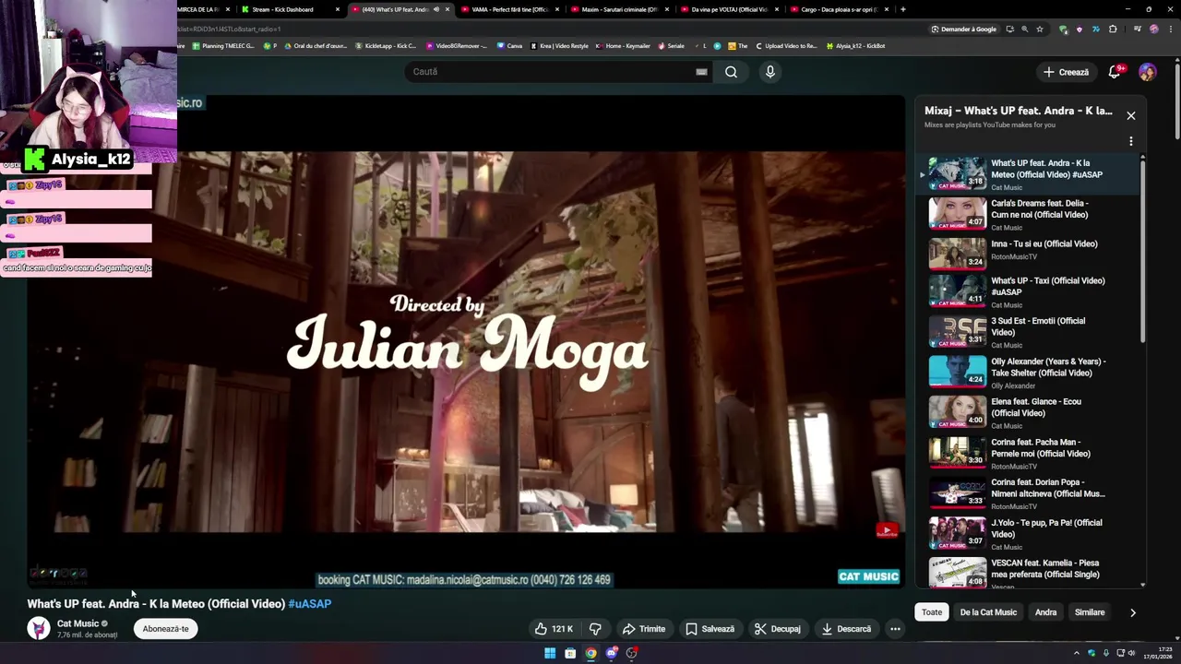Open Canva bookmark

pyautogui.click(x=509, y=46)
